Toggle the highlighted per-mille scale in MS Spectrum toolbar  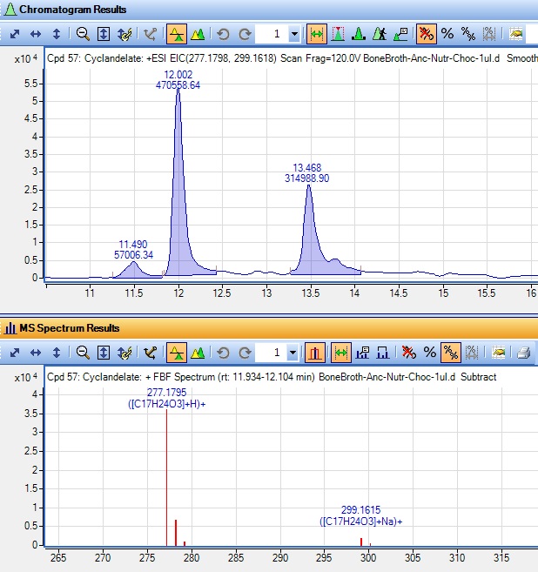451,353
